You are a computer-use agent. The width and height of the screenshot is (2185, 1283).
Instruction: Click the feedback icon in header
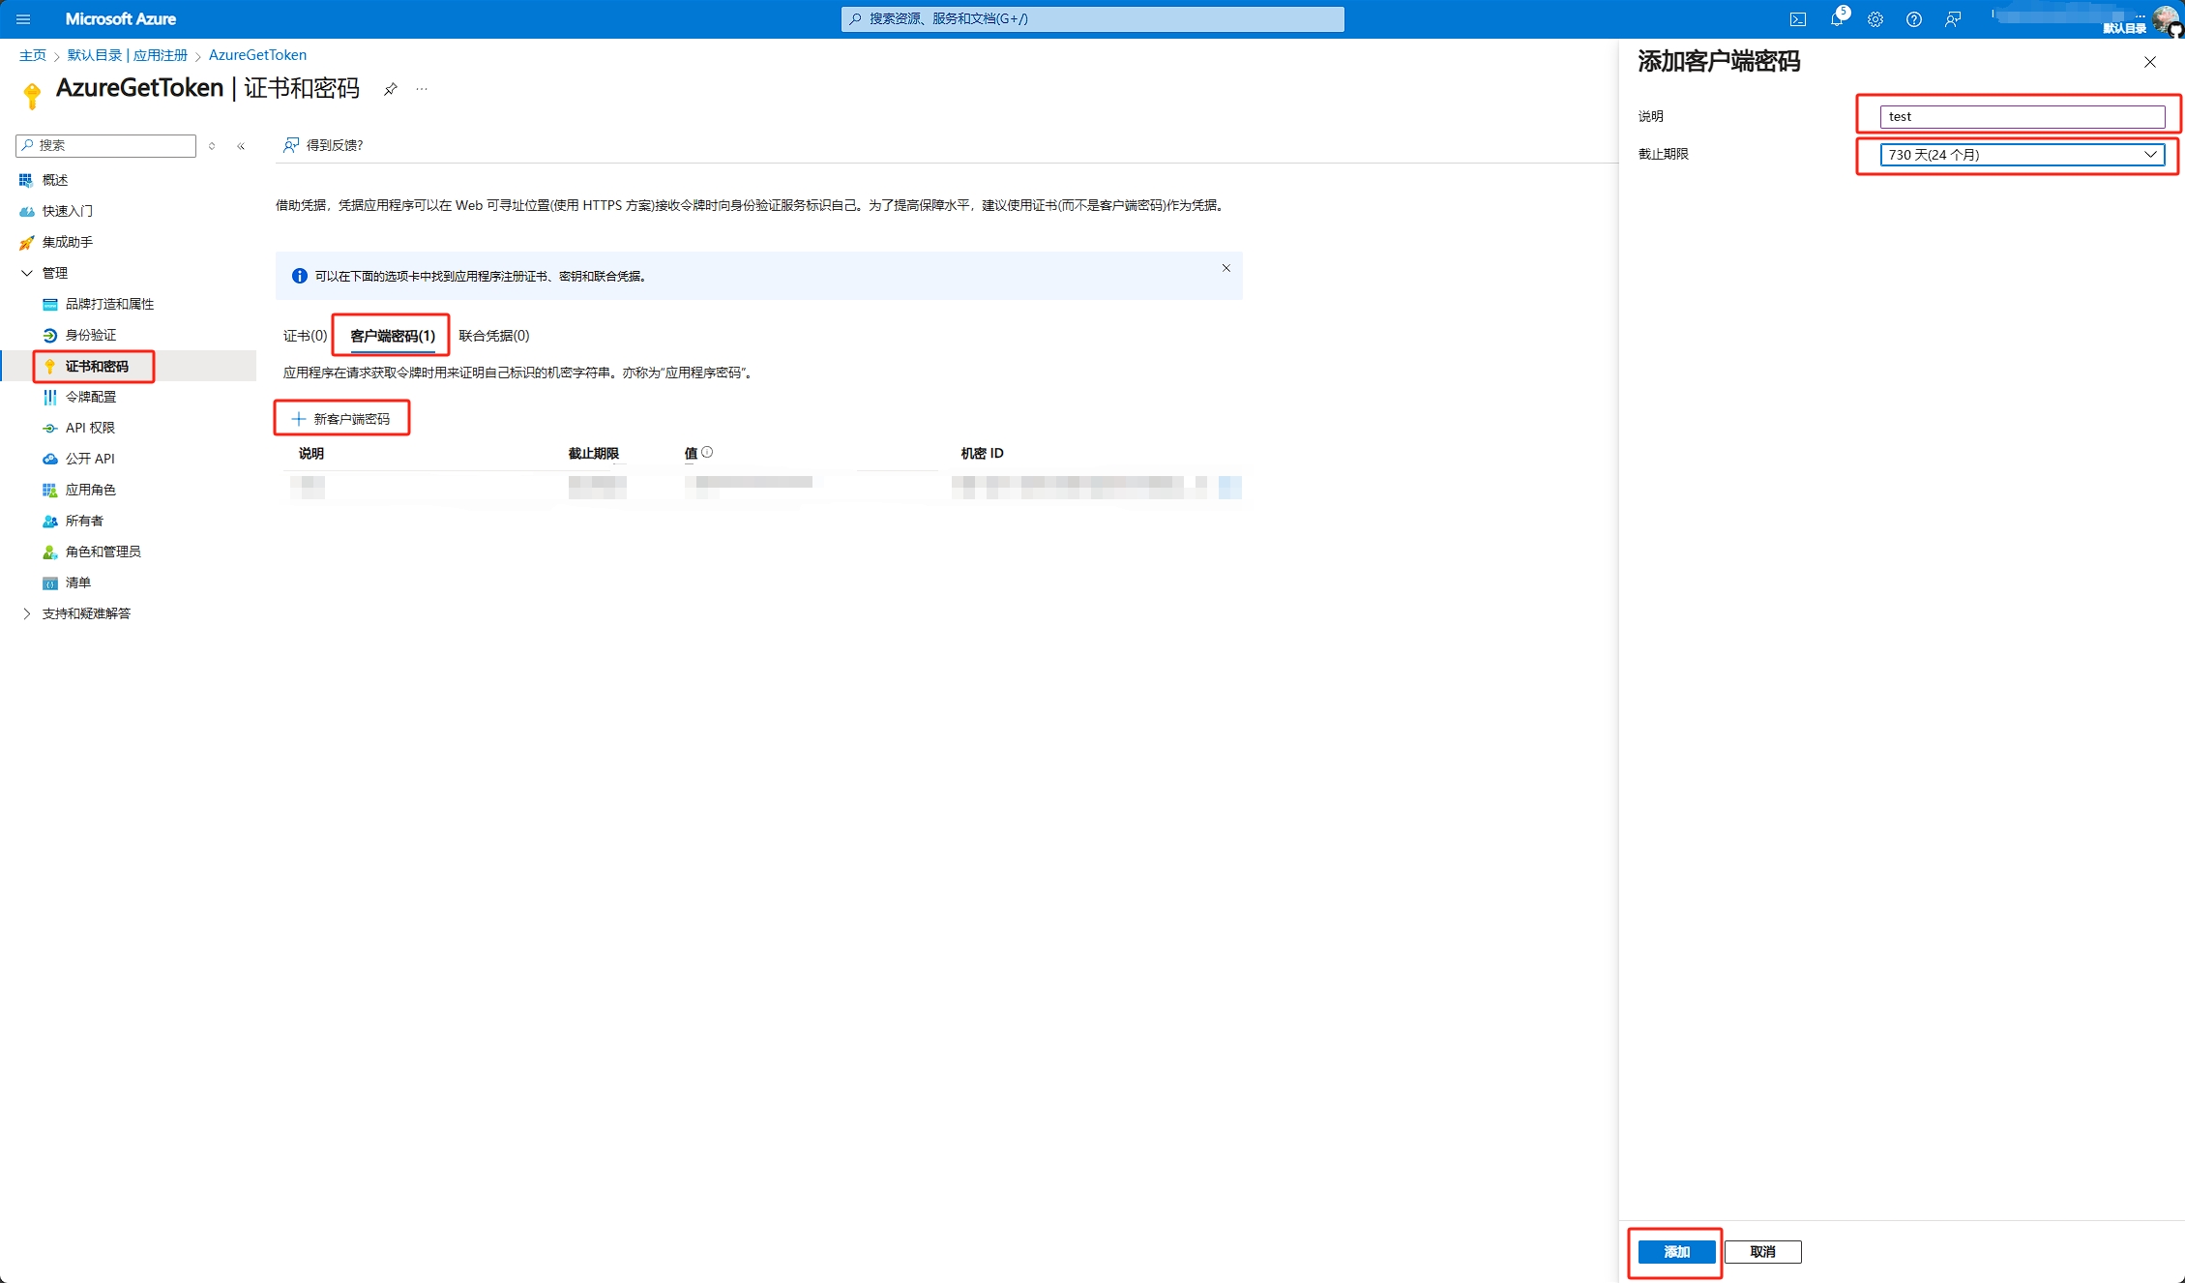[x=1953, y=19]
